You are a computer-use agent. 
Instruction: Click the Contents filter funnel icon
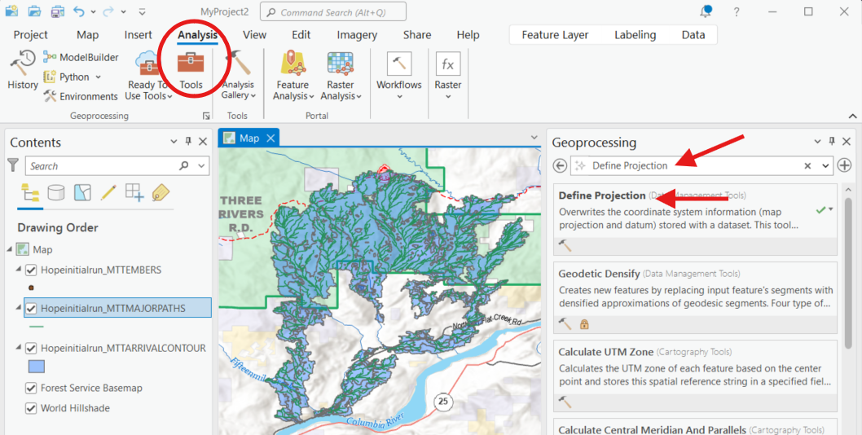point(13,165)
